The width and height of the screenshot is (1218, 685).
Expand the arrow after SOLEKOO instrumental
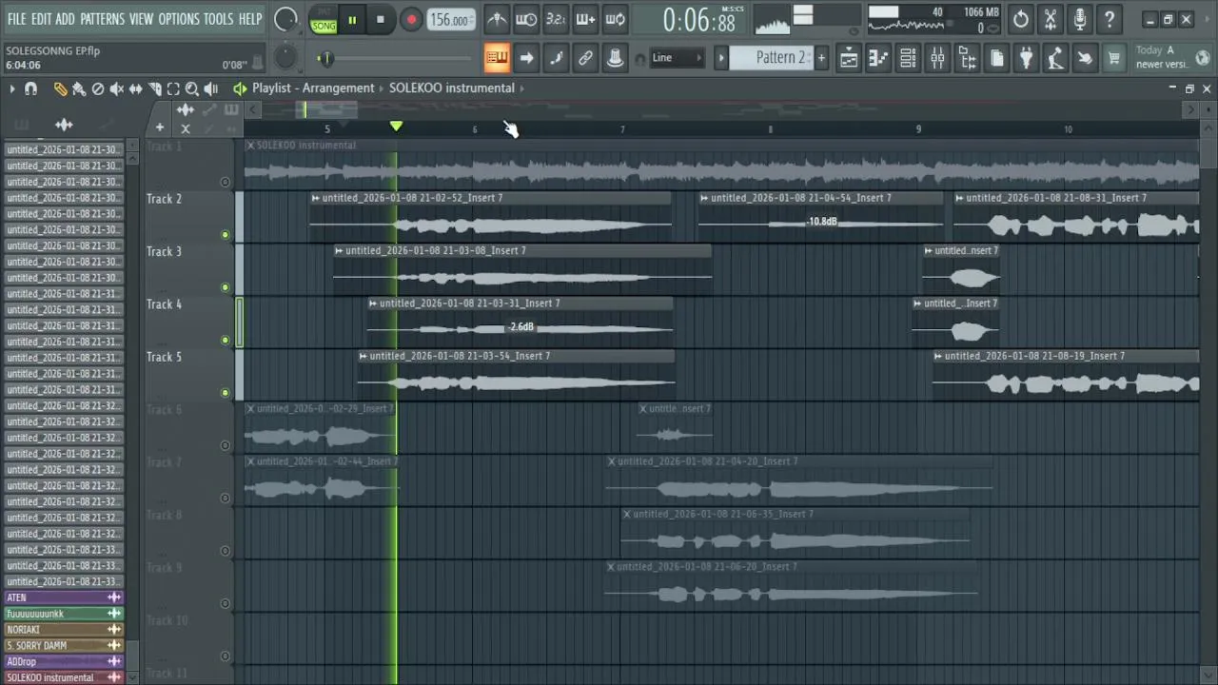click(x=522, y=88)
